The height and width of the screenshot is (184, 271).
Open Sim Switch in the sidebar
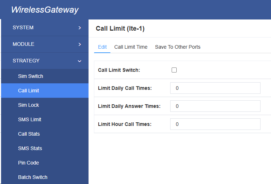click(x=31, y=76)
